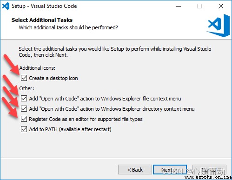Viewport: 232px width, 180px height.
Task: Click the 'Setup - Visual Studio Code' title text
Action: [x=44, y=6]
